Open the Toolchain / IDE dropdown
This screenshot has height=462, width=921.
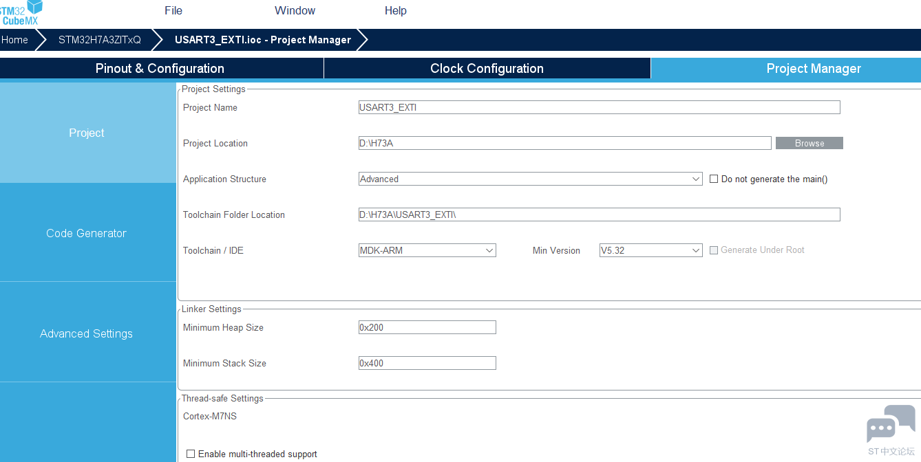tap(427, 250)
